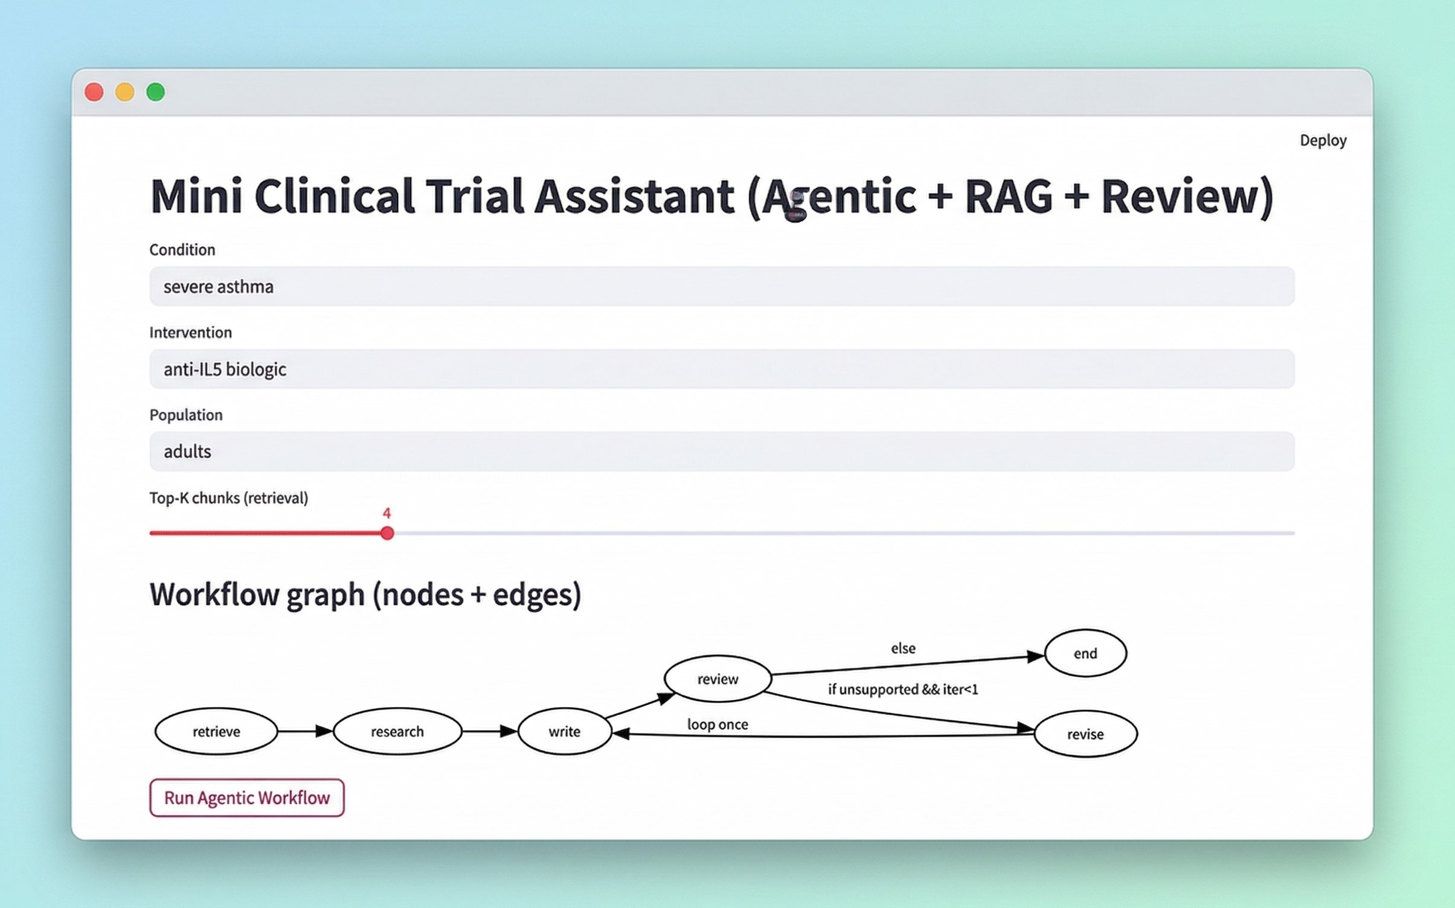The width and height of the screenshot is (1455, 908).
Task: Click the Top-K chunks slider handle
Action: tap(387, 533)
